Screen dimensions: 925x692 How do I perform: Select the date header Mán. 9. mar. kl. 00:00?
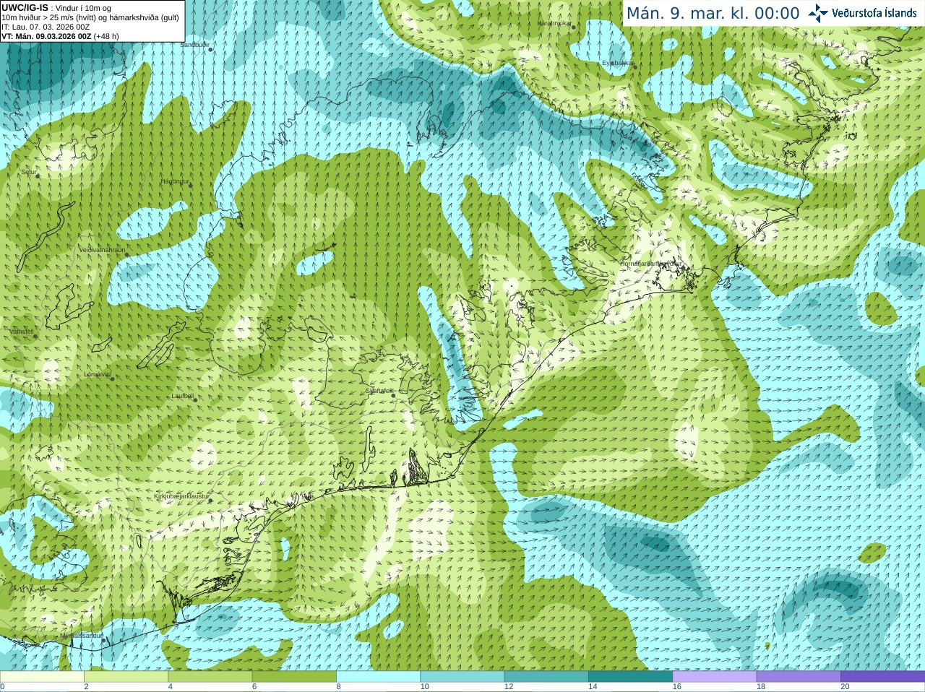coord(713,13)
